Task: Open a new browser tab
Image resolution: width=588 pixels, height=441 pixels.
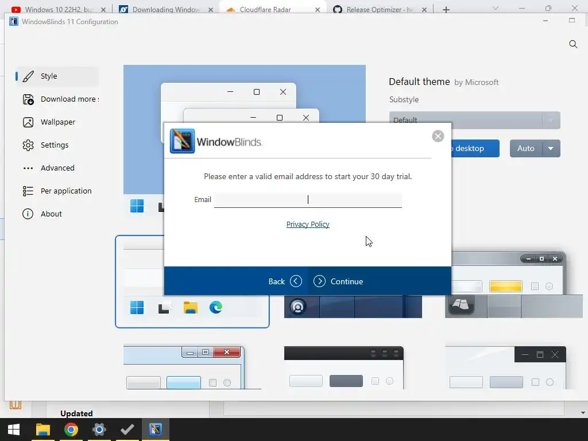Action: point(446,10)
